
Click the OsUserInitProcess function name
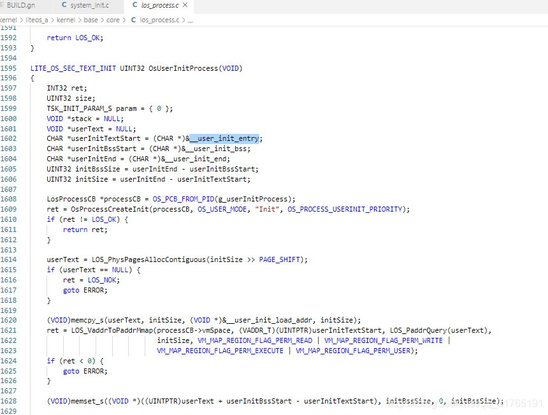[183, 68]
